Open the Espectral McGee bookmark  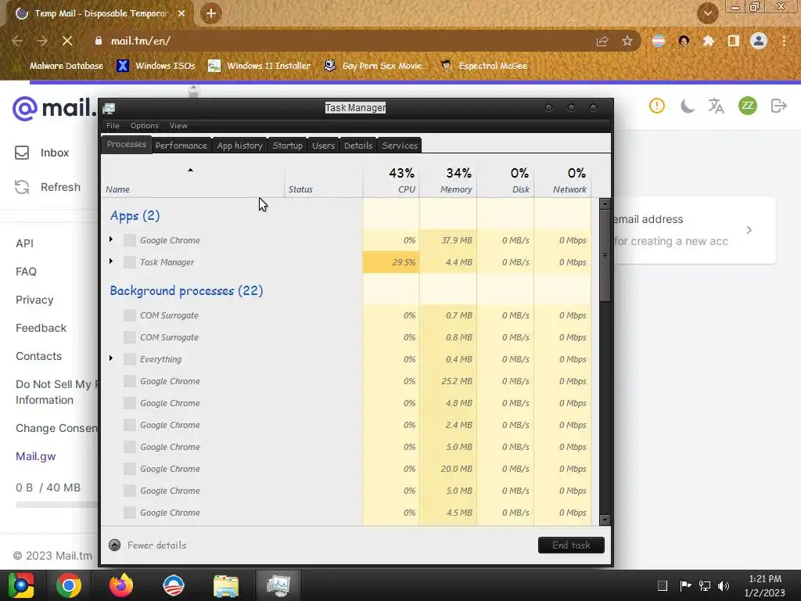(x=483, y=66)
